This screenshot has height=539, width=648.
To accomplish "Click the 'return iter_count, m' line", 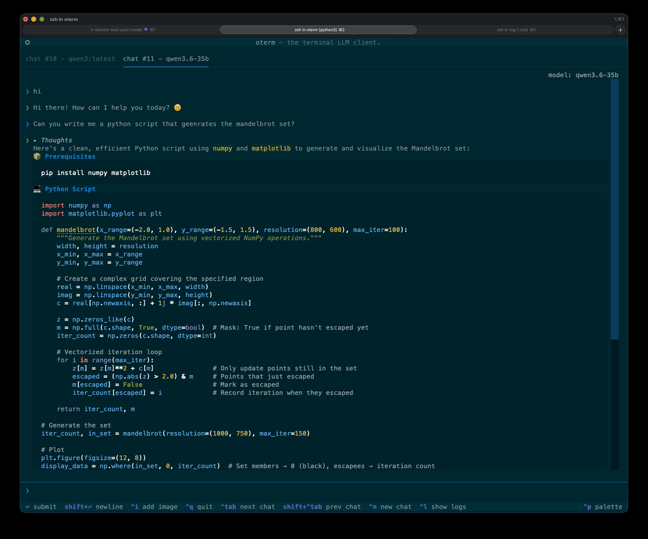I will pyautogui.click(x=96, y=409).
